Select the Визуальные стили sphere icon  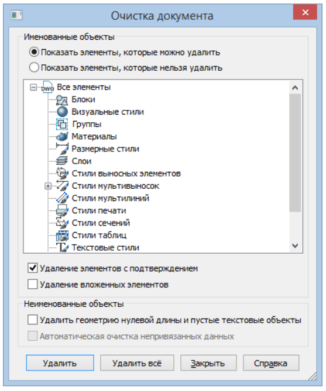coord(62,112)
